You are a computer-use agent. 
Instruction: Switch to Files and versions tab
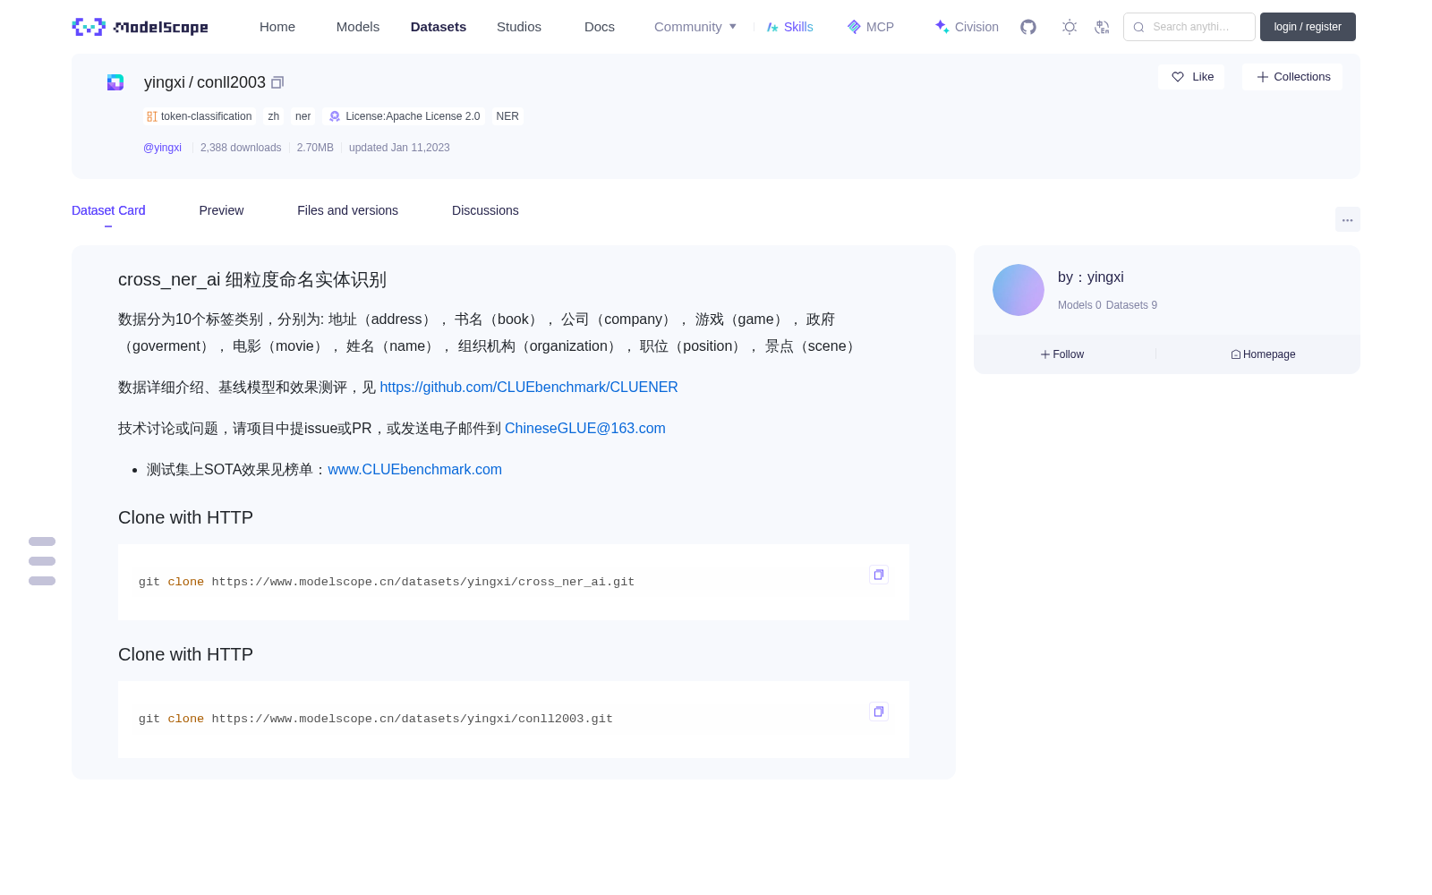[x=347, y=210]
